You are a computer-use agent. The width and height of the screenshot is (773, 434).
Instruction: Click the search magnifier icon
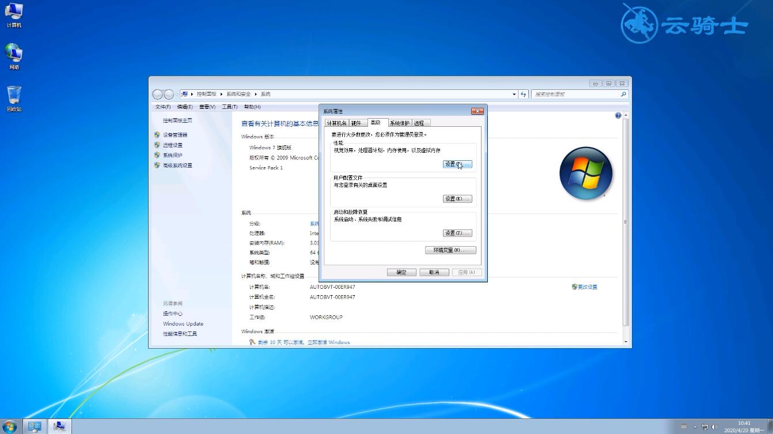pos(623,94)
